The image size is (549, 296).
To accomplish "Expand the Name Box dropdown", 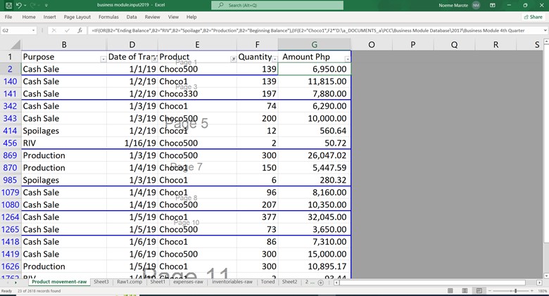I will point(33,30).
